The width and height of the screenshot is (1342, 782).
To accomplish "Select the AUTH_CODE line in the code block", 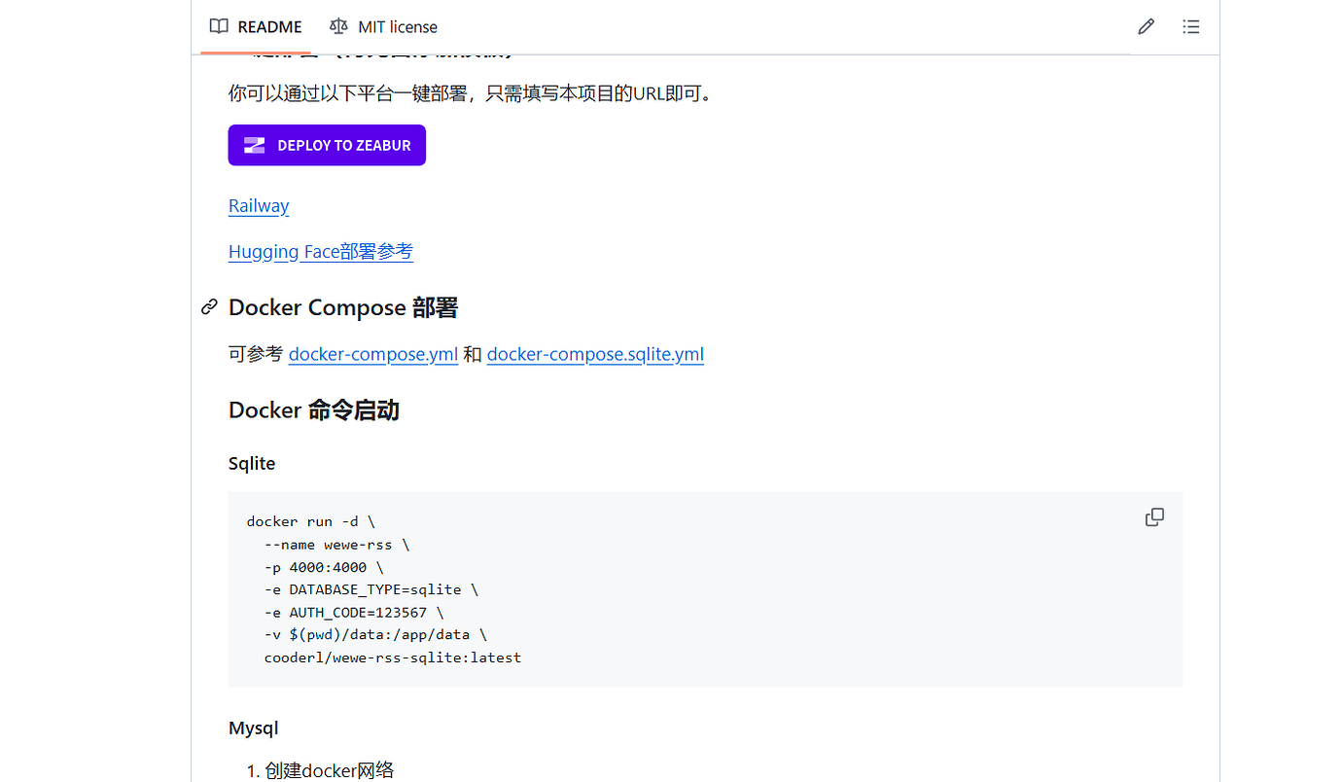I will pyautogui.click(x=352, y=612).
